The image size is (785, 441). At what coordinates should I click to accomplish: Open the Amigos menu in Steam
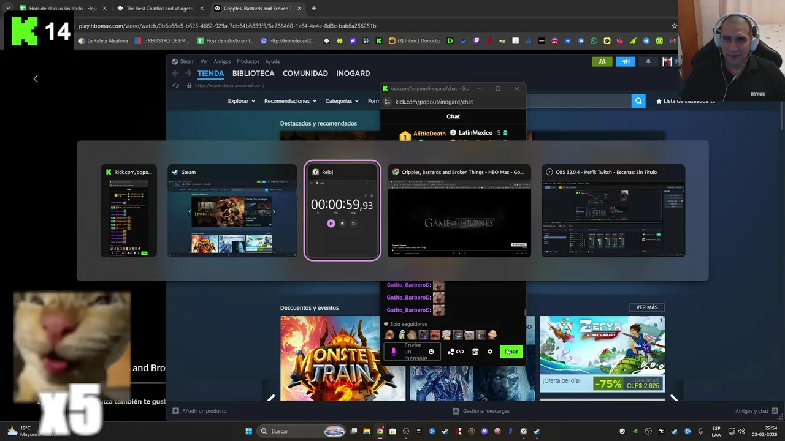coord(222,61)
